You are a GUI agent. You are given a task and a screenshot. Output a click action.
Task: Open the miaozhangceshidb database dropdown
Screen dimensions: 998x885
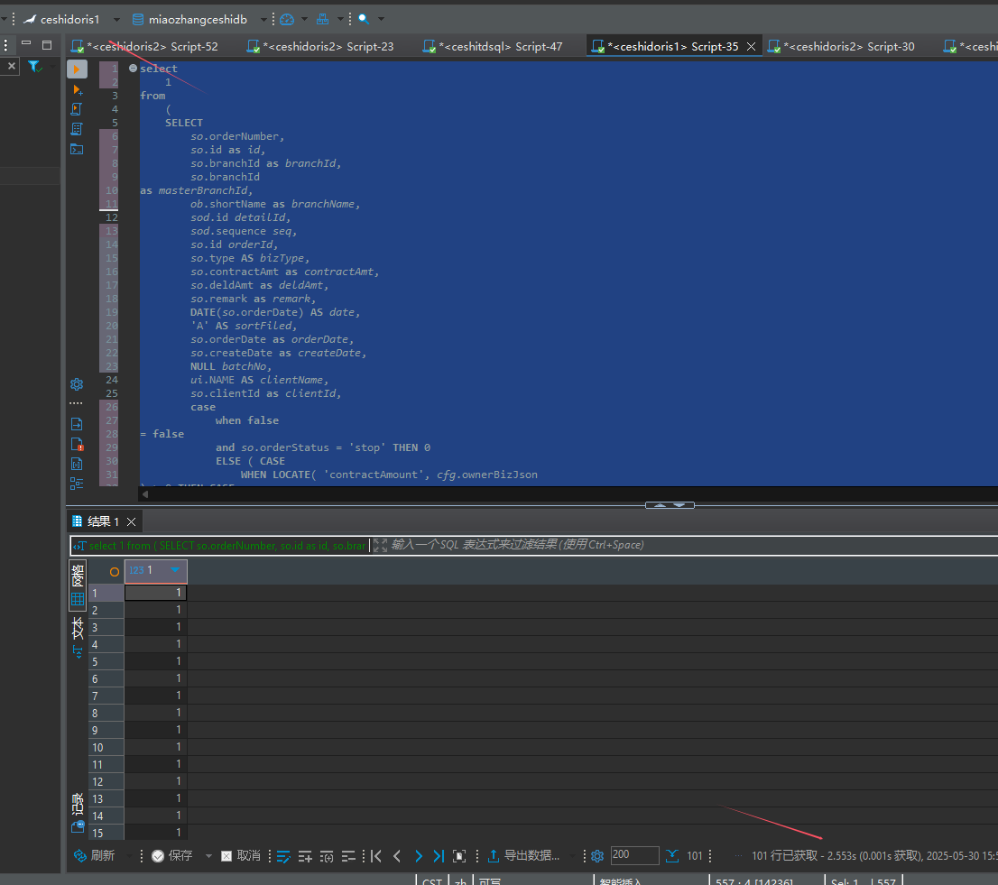point(263,20)
